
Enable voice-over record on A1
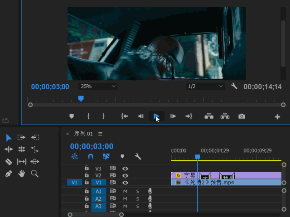pyautogui.click(x=150, y=191)
